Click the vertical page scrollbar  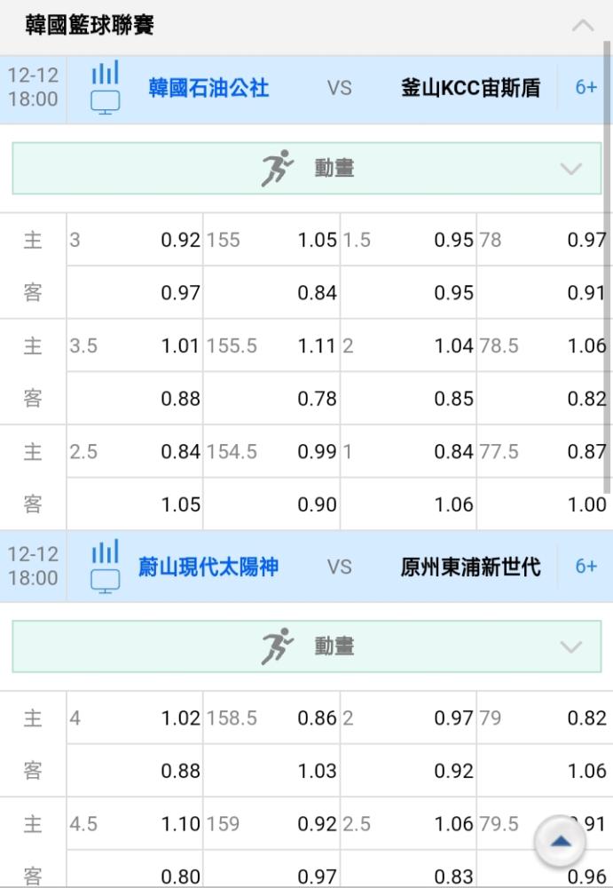click(x=607, y=266)
